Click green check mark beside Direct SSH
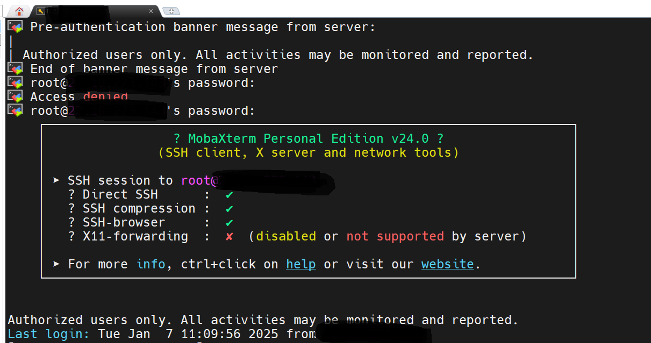651x343 pixels. pos(230,195)
